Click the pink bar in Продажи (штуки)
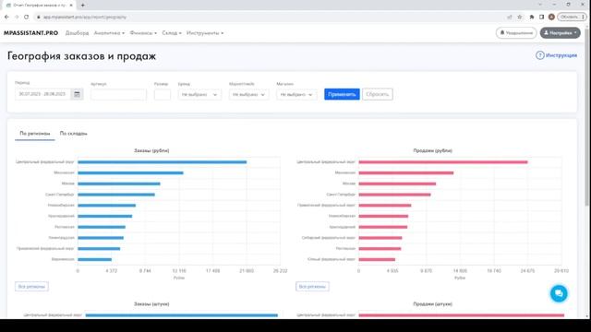 [x=462, y=315]
